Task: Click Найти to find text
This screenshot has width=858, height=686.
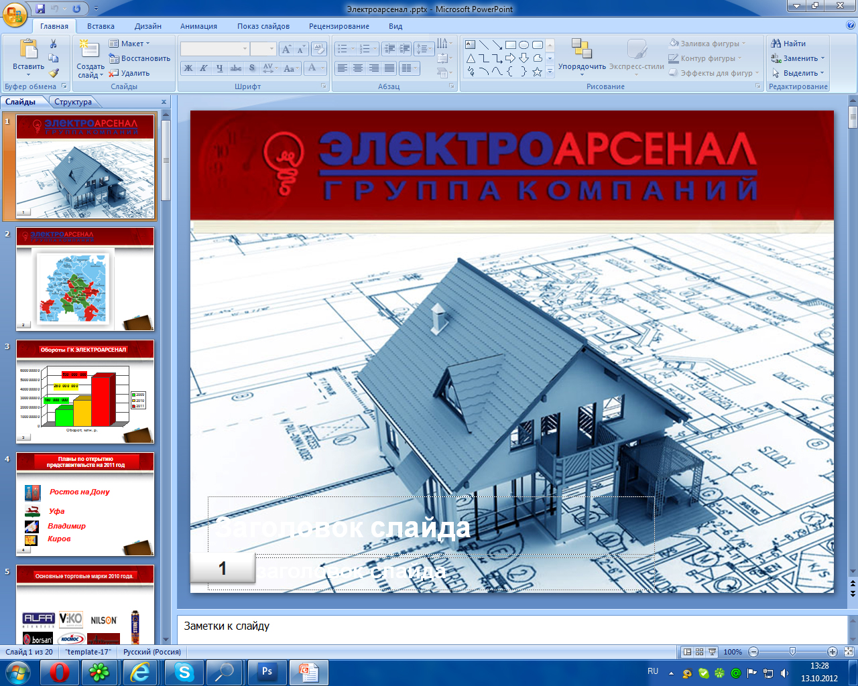Action: click(x=789, y=44)
